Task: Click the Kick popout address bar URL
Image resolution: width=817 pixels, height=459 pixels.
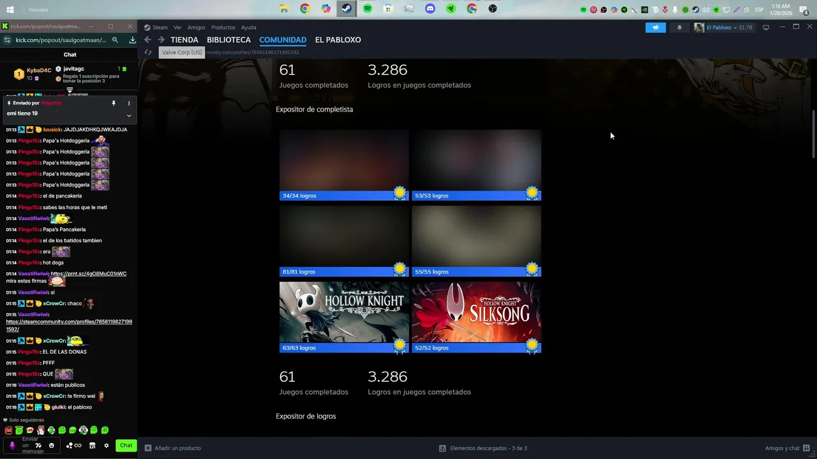Action: [x=61, y=40]
